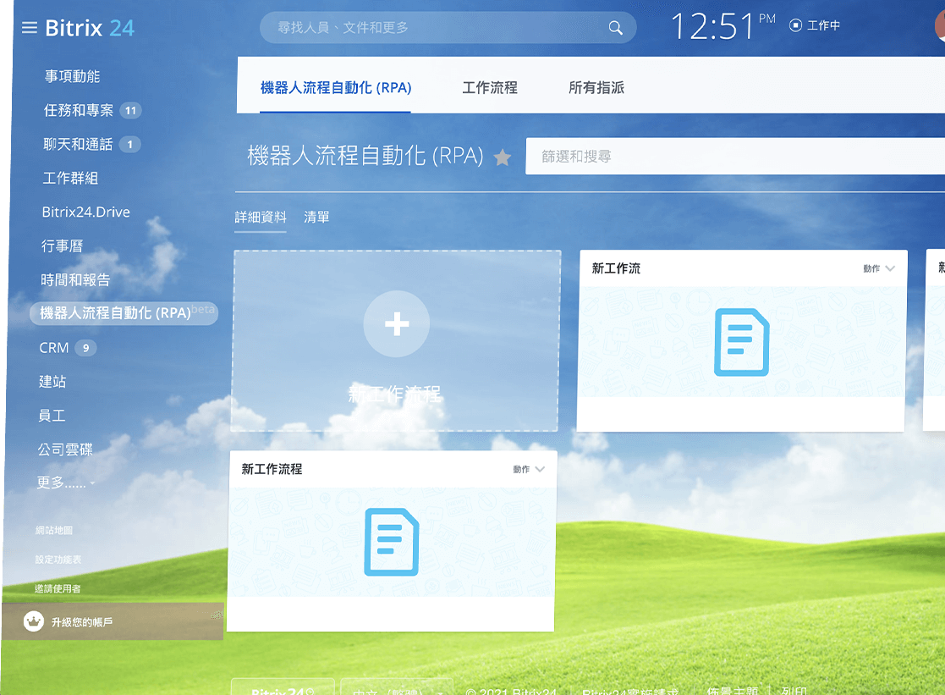945x695 pixels.
Task: Open 建站 in the sidebar
Action: click(x=52, y=382)
